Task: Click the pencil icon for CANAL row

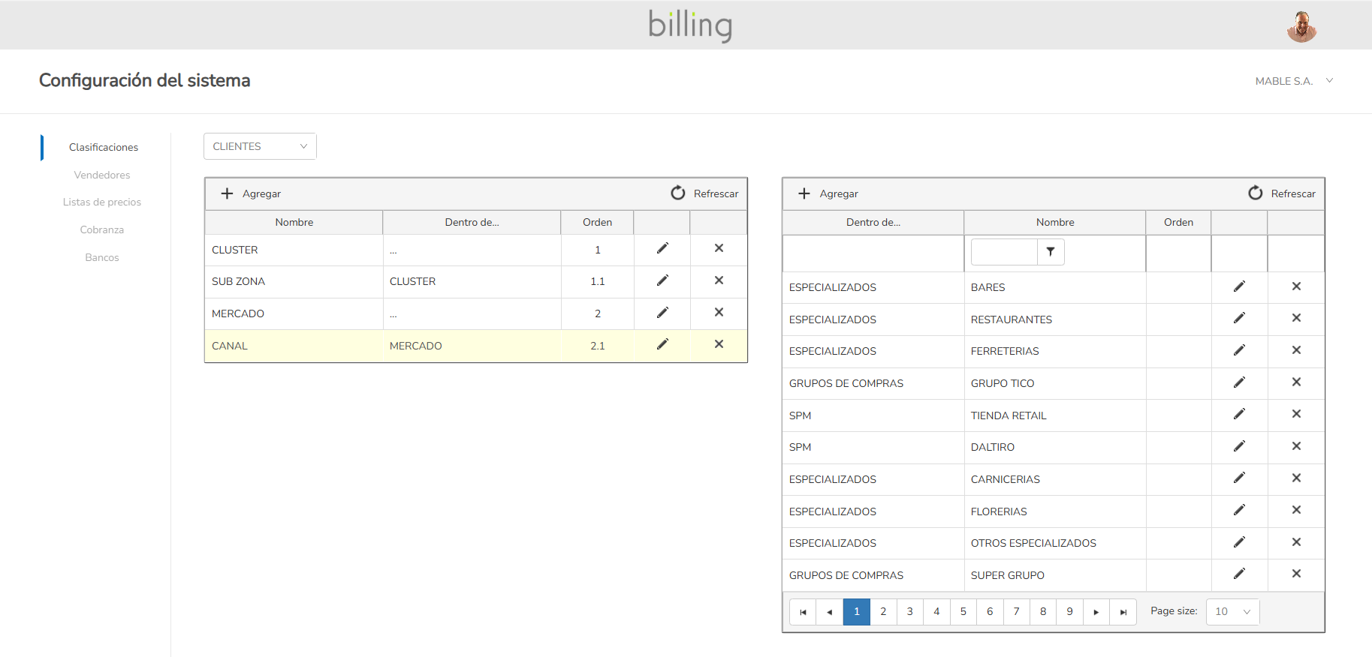Action: 662,345
